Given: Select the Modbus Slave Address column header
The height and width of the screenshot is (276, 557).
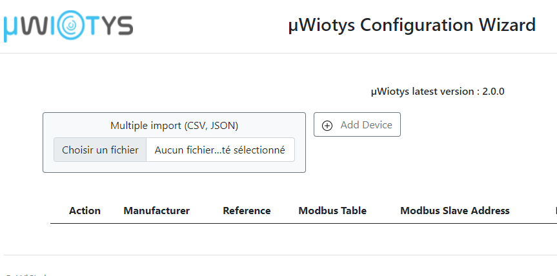Looking at the screenshot, I should tap(455, 211).
